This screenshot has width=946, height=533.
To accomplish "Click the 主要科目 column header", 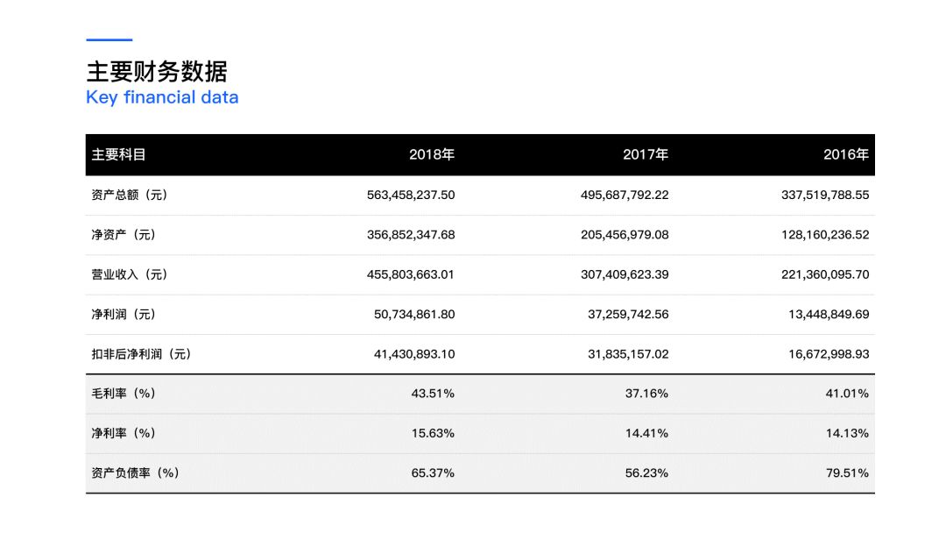I will (118, 155).
